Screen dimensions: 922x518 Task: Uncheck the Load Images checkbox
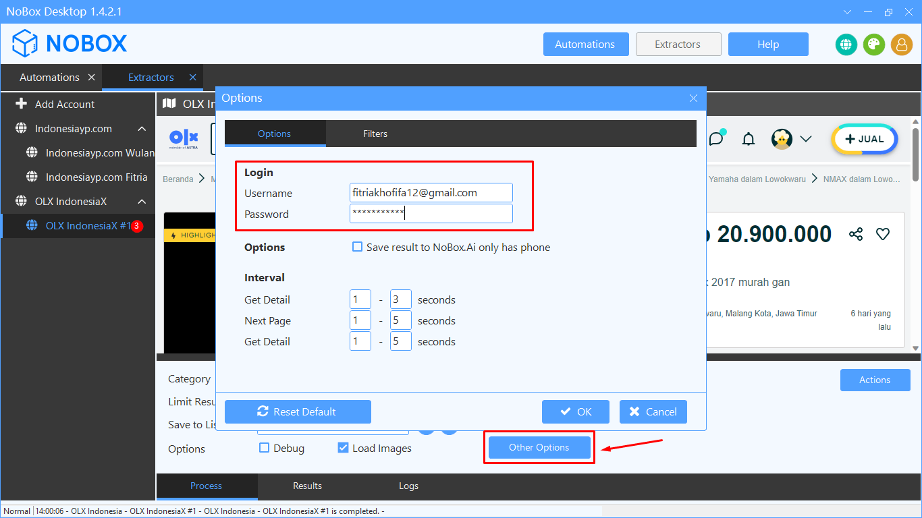click(x=343, y=448)
